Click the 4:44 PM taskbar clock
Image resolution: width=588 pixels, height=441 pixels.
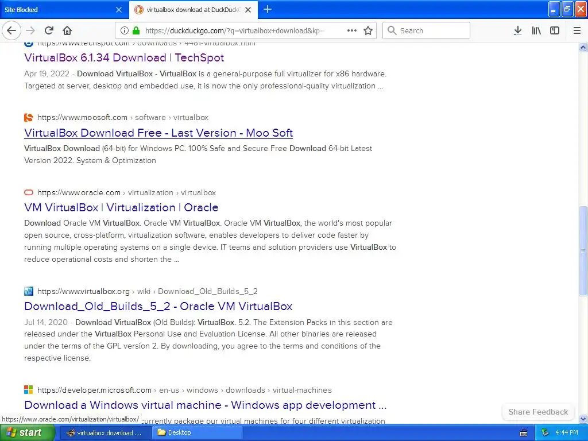click(x=567, y=432)
